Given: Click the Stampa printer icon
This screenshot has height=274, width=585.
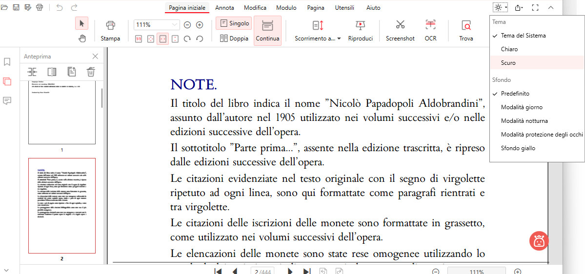Looking at the screenshot, I should pos(110,25).
